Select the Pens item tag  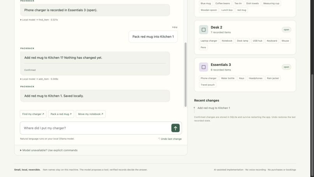point(203,48)
